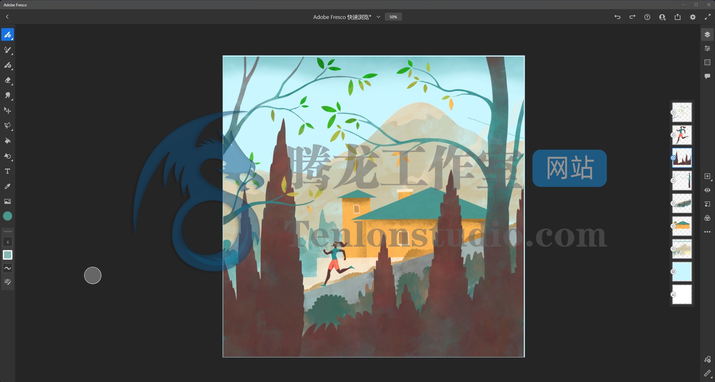The image size is (715, 382).
Task: Toggle layer type icon beside brush stroke layer
Action: (x=673, y=203)
